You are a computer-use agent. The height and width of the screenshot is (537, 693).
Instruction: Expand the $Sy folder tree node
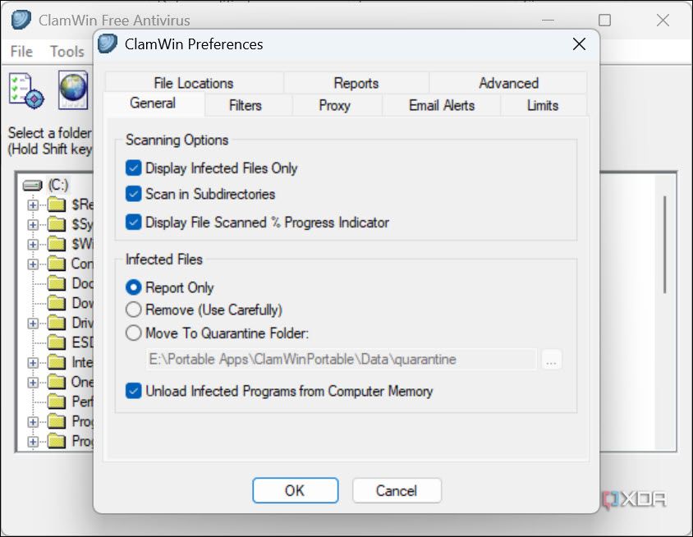[33, 224]
